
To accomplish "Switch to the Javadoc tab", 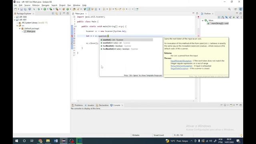I will point(90,105).
